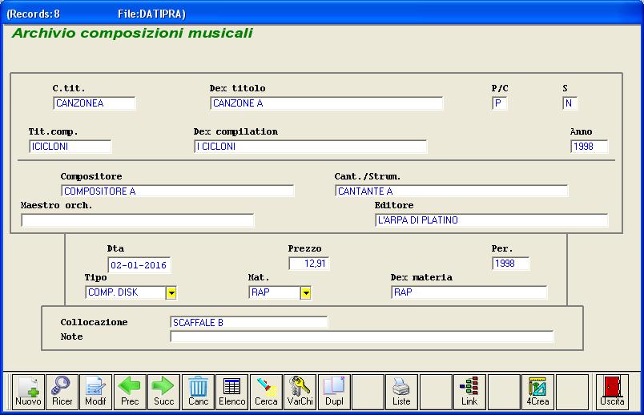Click the Dex titolo input field
The width and height of the screenshot is (644, 415).
point(326,103)
